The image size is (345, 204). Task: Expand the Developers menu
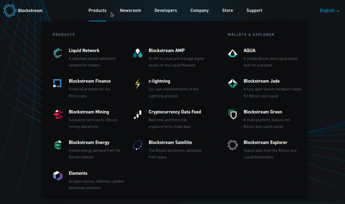166,11
